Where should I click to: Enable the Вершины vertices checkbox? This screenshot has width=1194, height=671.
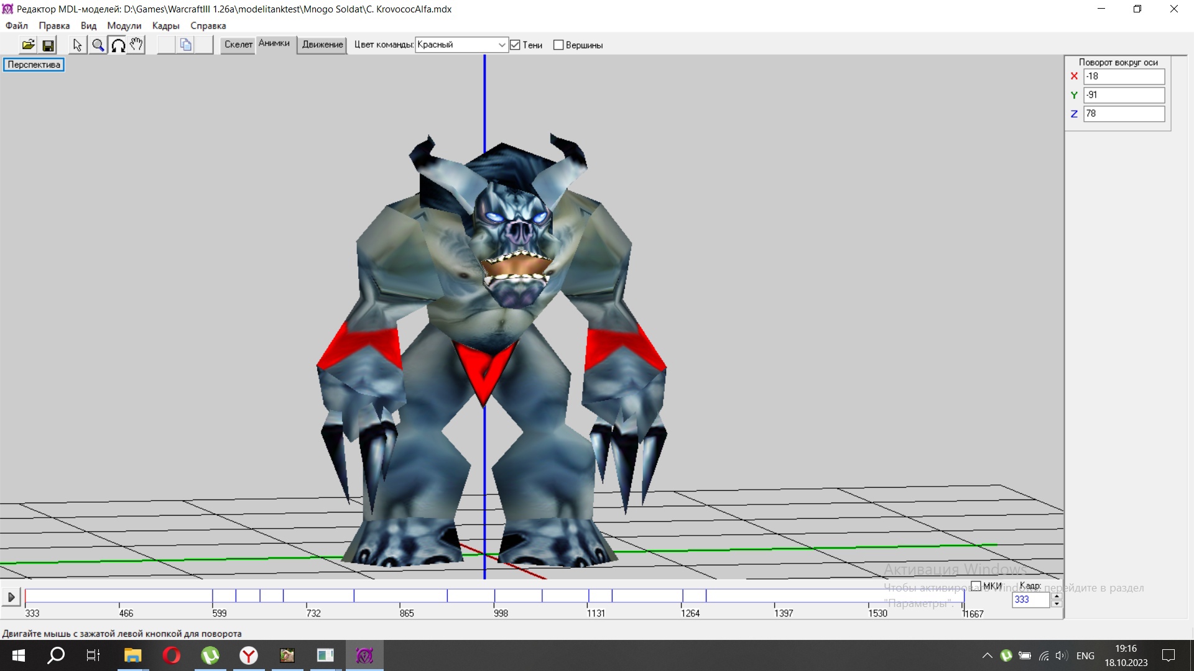pyautogui.click(x=558, y=45)
